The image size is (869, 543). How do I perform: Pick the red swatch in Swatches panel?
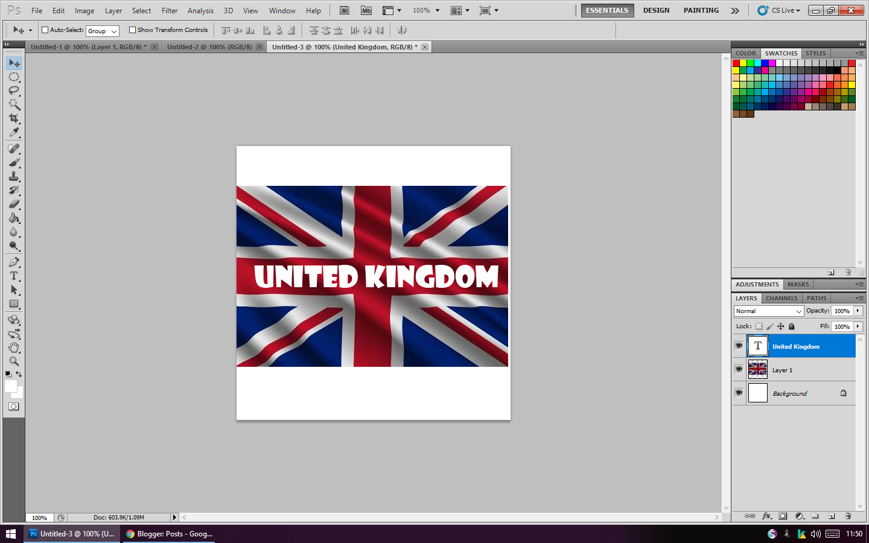(x=736, y=63)
